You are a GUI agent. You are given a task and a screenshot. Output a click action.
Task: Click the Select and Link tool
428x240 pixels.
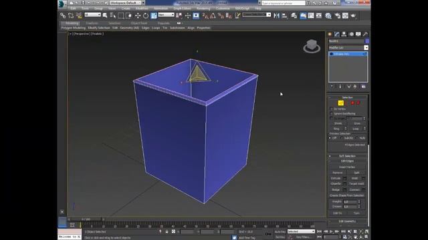coord(63,15)
